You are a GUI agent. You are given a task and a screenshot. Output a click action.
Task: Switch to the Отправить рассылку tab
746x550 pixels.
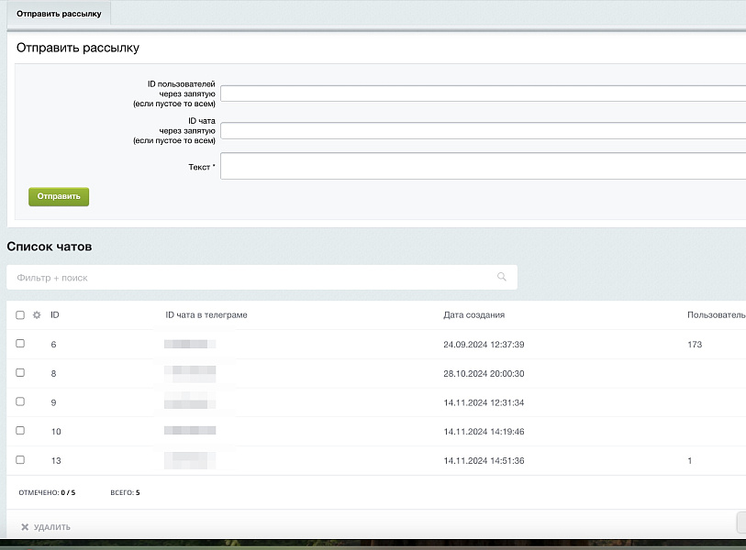[x=59, y=14]
